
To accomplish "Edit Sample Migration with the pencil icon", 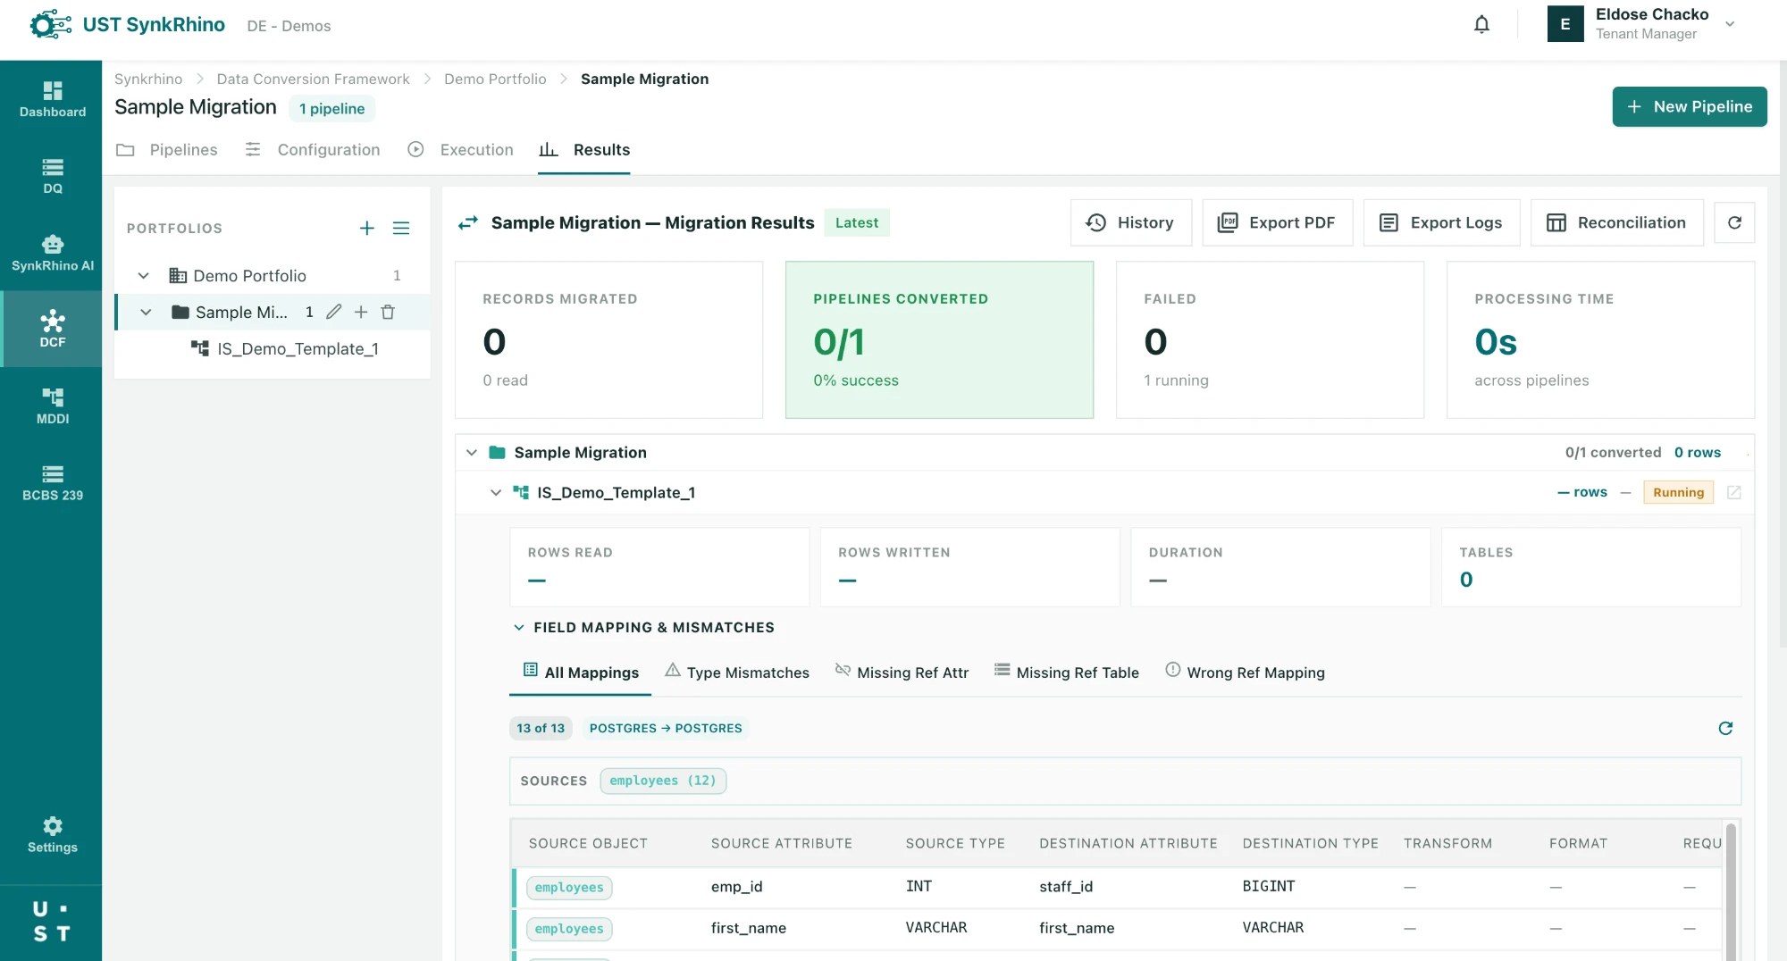I will click(x=333, y=312).
